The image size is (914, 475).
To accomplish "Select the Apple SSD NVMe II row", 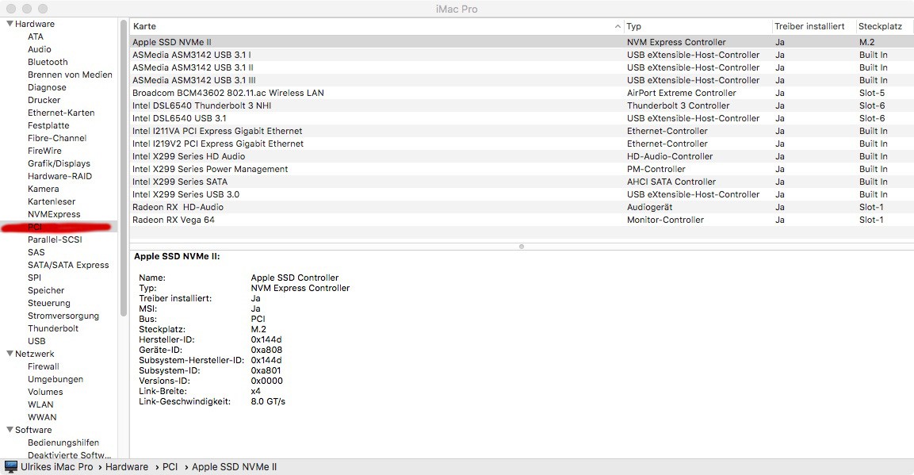I will [x=522, y=42].
